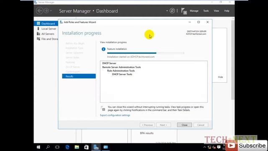
Task: Click the Server Manager vertical scrollbar
Action: click(233, 60)
